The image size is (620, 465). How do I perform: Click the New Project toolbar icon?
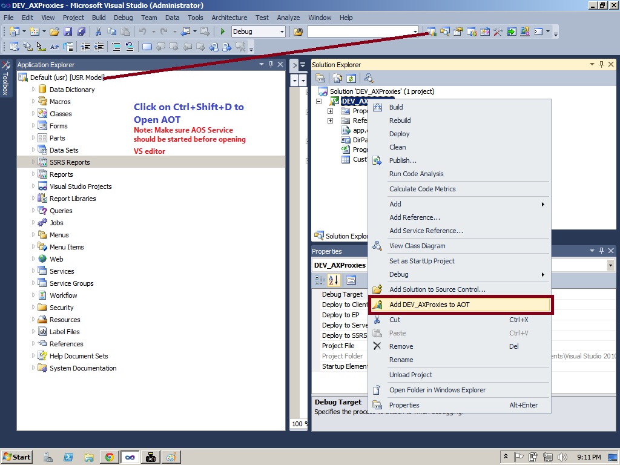(15, 31)
